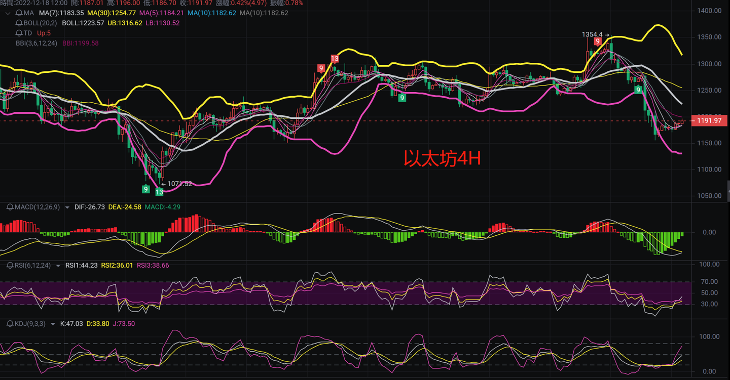Click the 1071.52 low price label
Image resolution: width=730 pixels, height=380 pixels.
pyautogui.click(x=180, y=184)
